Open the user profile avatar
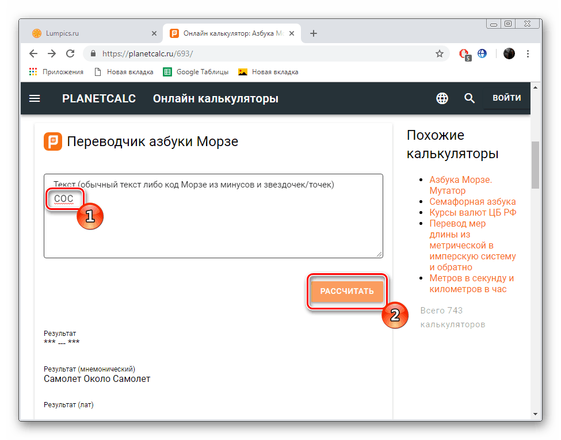The image size is (561, 440). tap(509, 53)
